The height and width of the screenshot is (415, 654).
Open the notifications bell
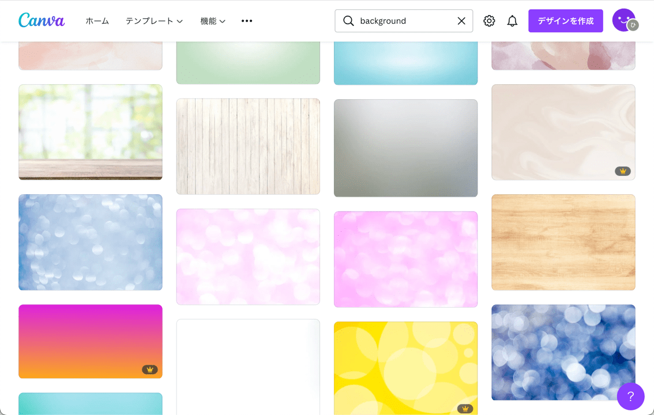coord(512,20)
